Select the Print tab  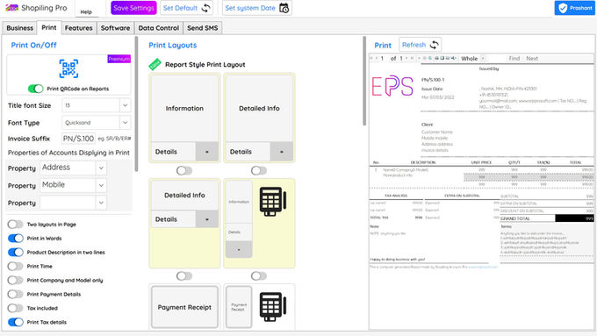coord(49,27)
